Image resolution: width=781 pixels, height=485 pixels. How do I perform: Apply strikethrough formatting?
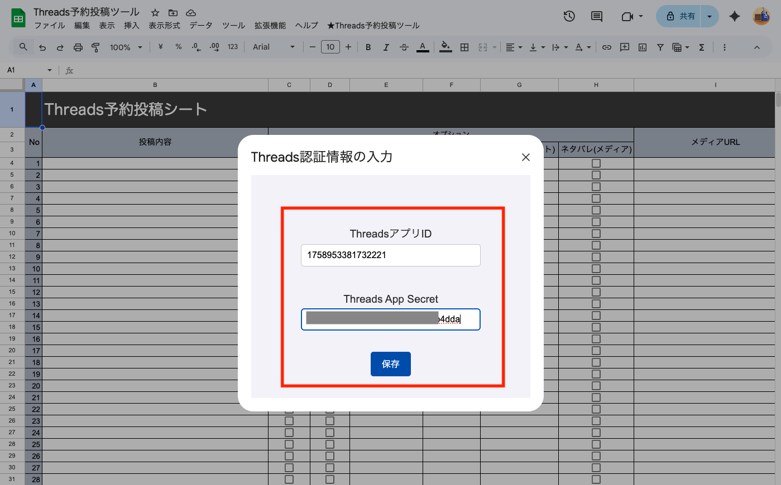404,47
